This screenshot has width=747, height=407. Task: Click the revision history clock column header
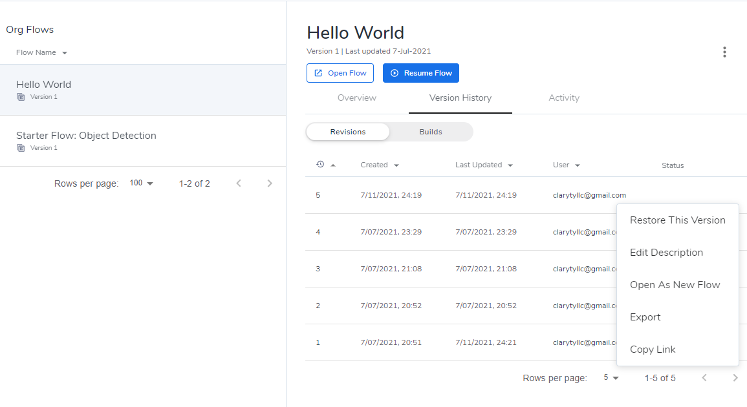point(321,164)
